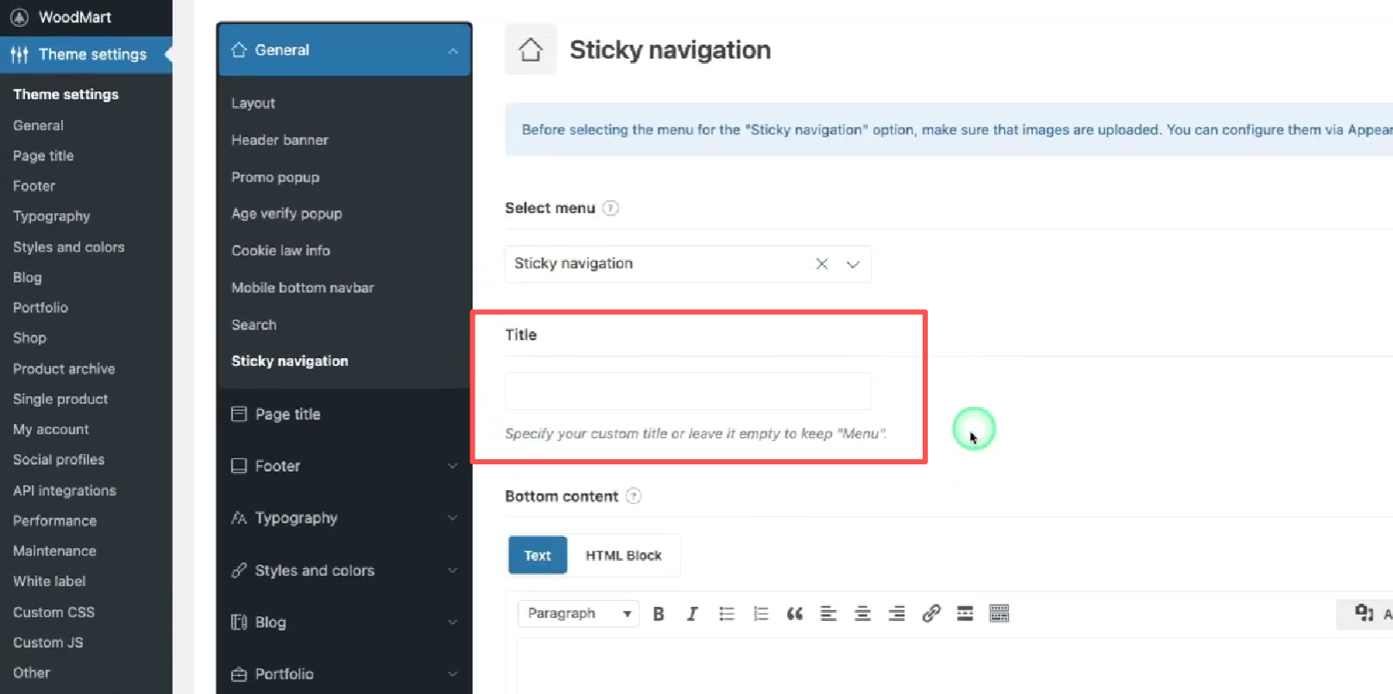Open the Mobile bottom navbar settings
Image resolution: width=1393 pixels, height=694 pixels.
point(303,287)
